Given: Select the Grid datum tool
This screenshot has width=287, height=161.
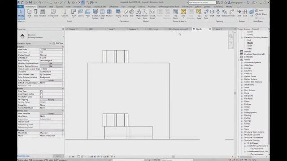Looking at the screenshot, I should pos(245,13).
